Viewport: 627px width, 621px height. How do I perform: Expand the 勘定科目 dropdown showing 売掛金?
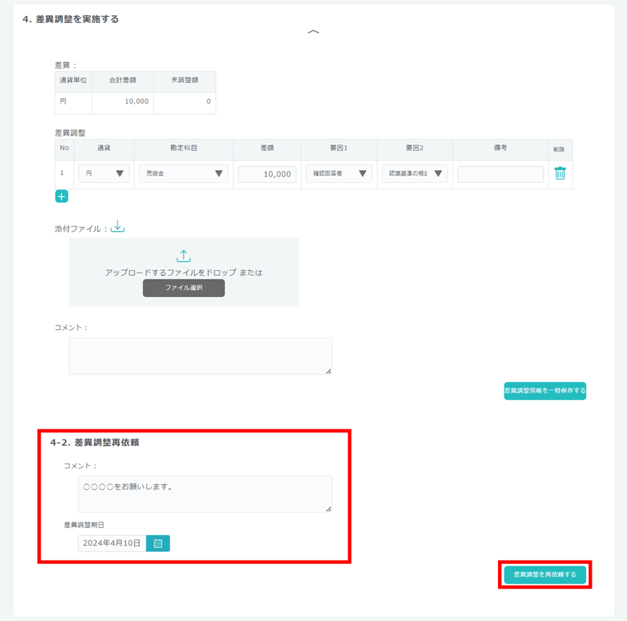coord(183,174)
